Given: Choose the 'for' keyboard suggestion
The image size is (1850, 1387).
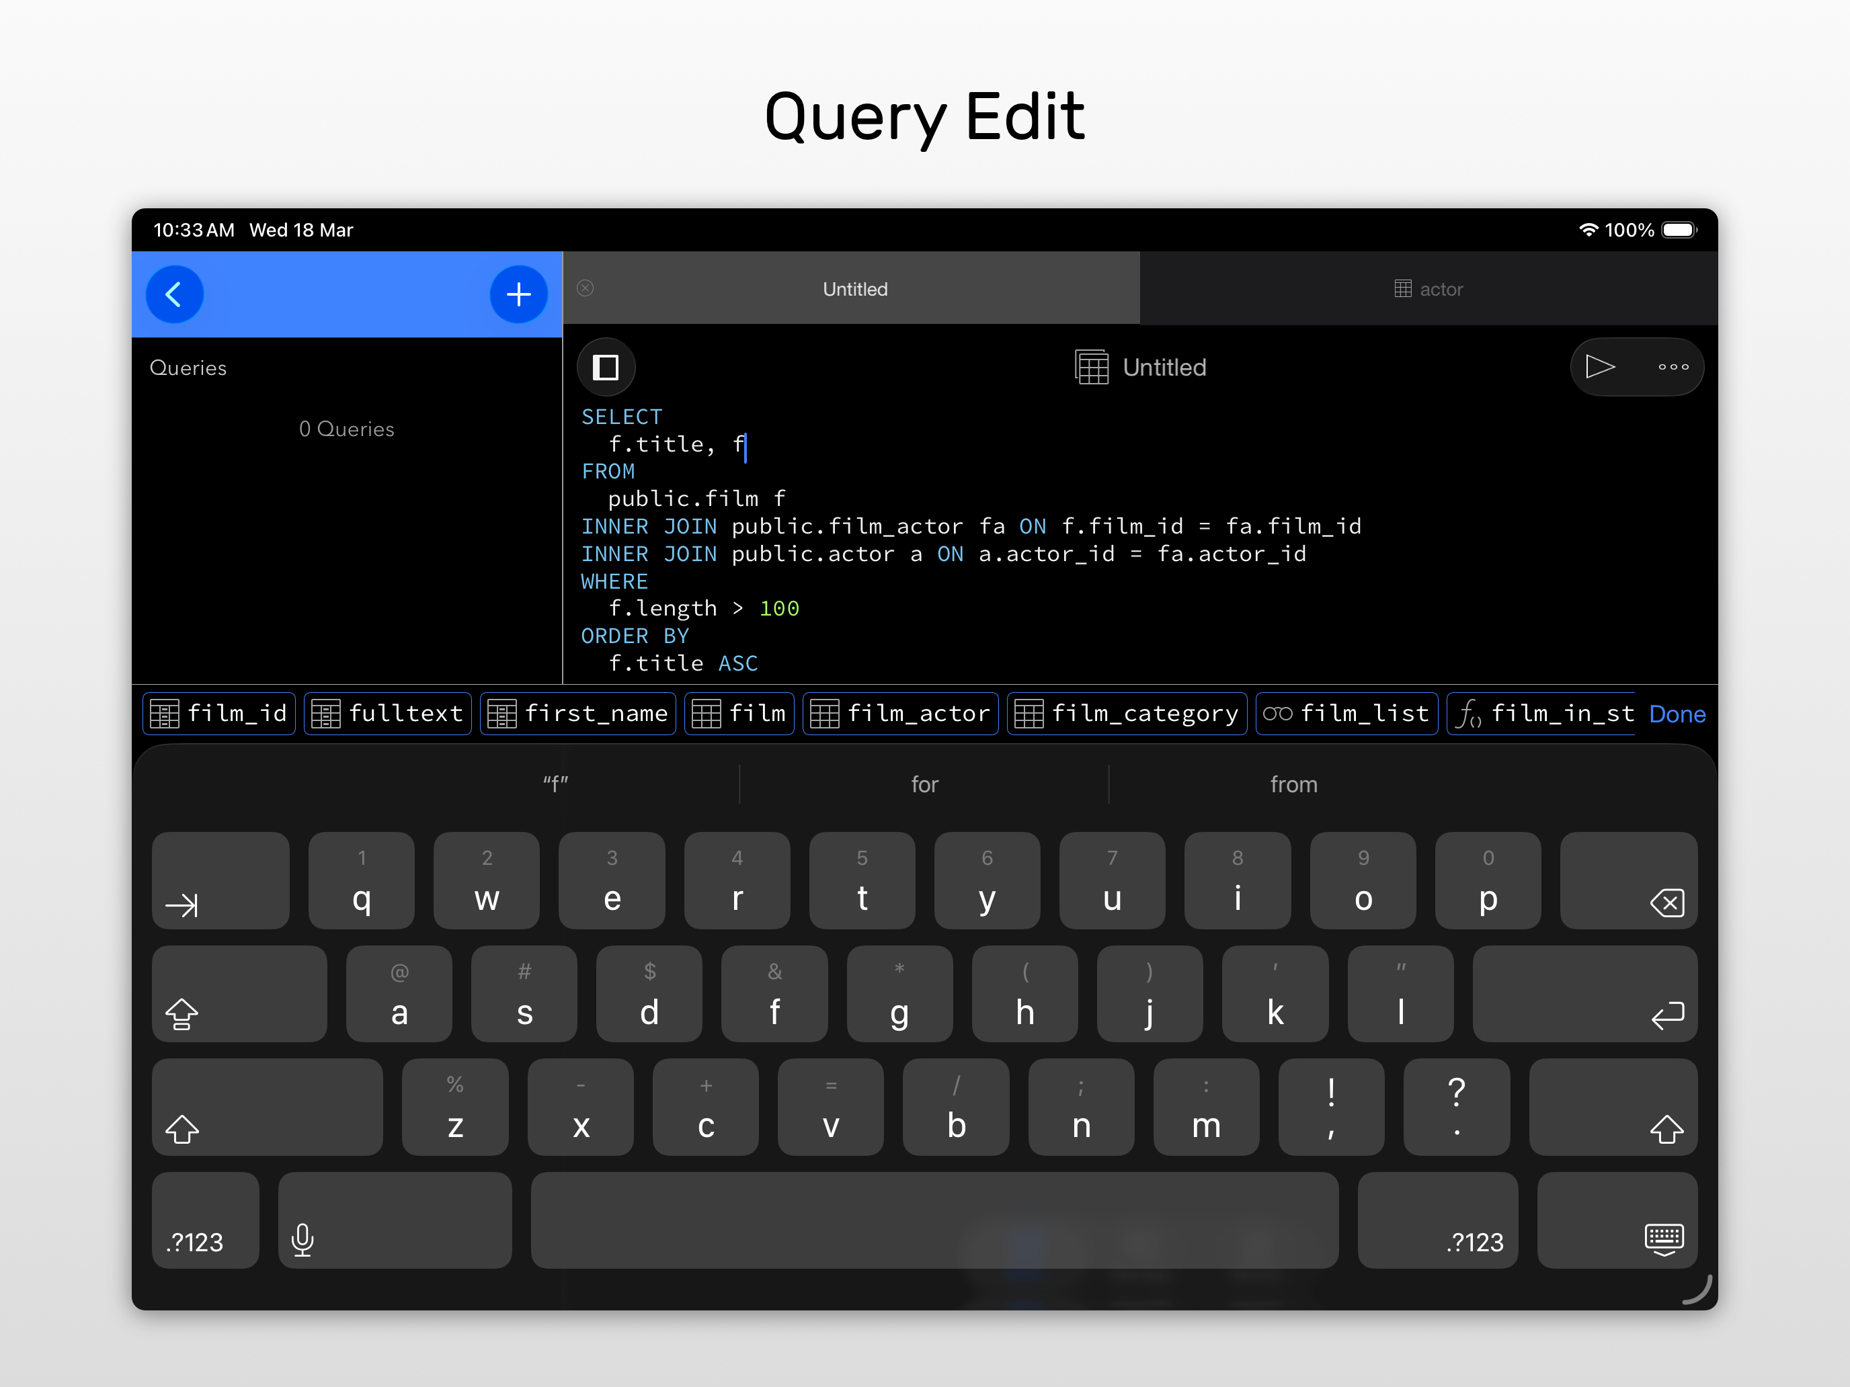Looking at the screenshot, I should (x=924, y=784).
